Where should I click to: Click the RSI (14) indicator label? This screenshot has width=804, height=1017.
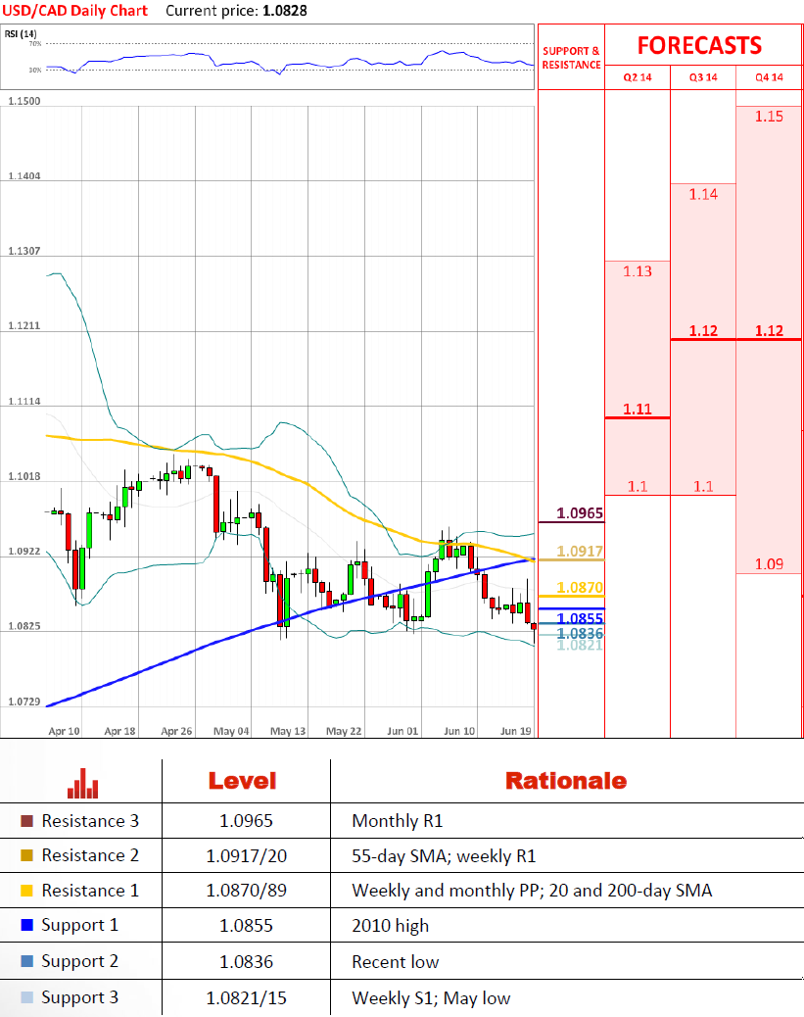(x=21, y=33)
